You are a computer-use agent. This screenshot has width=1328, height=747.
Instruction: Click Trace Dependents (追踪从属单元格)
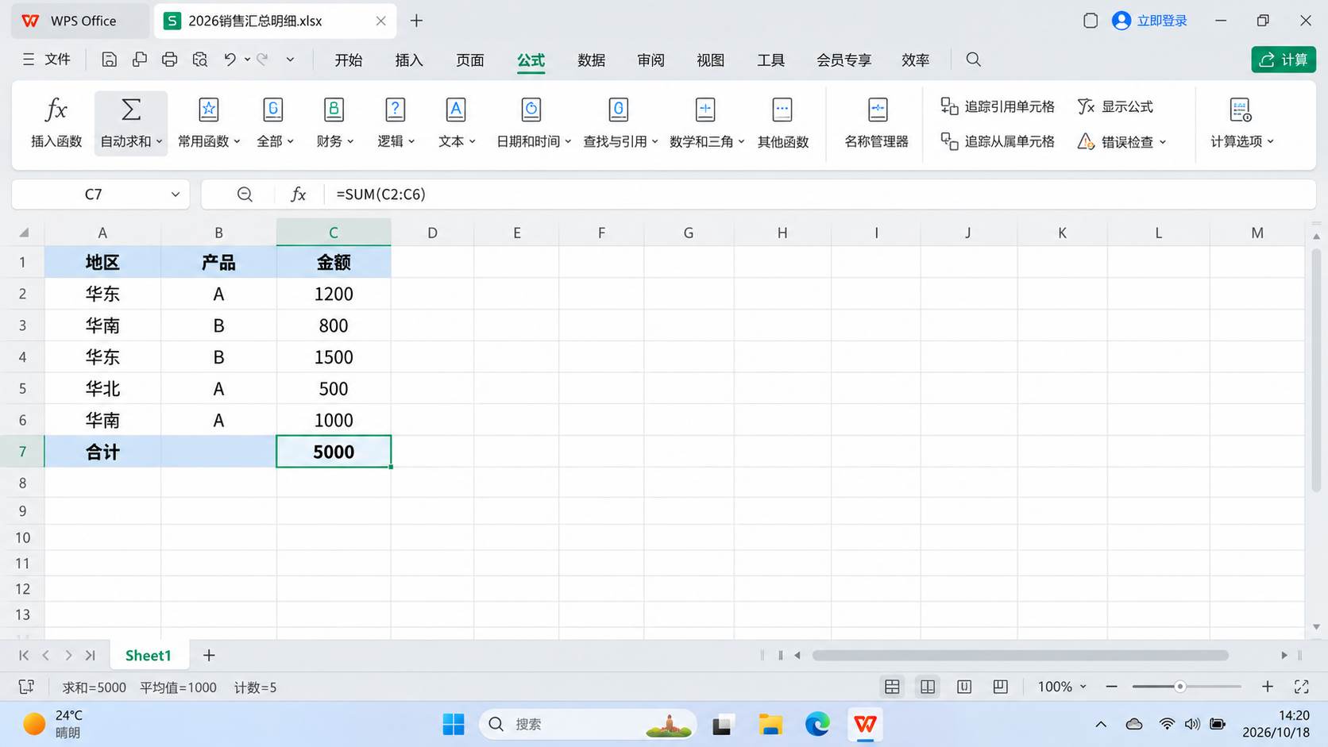[998, 141]
